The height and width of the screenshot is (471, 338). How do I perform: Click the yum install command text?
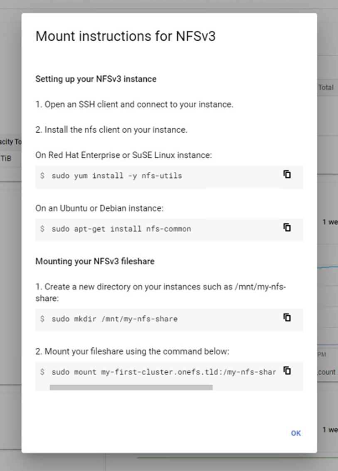click(x=116, y=176)
